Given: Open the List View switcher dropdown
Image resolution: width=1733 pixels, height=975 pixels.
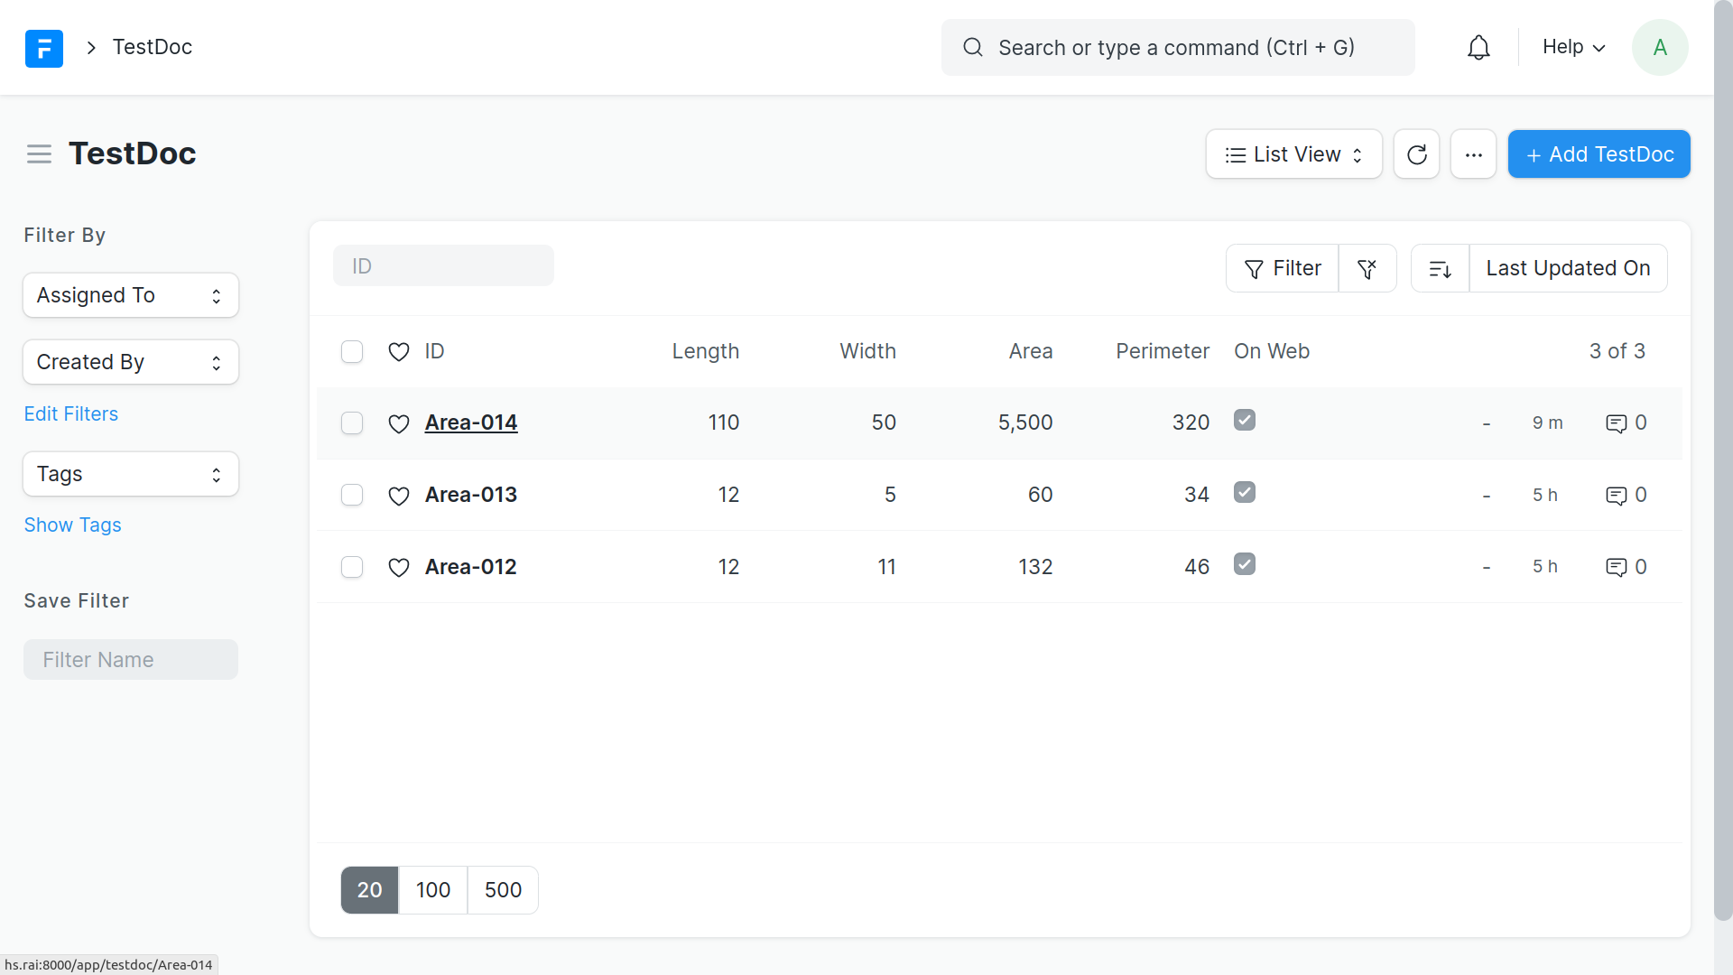Looking at the screenshot, I should click(1293, 154).
